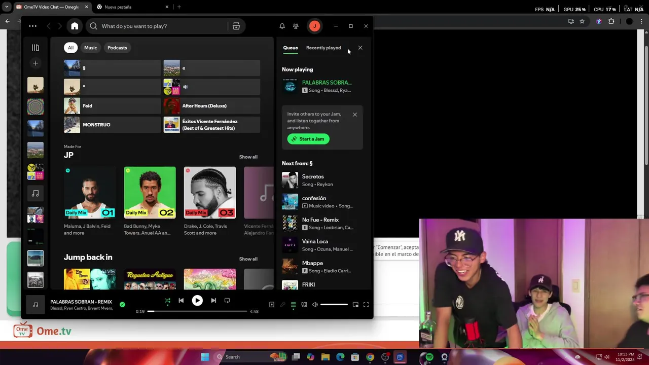Open Now Playing view icon
649x365 pixels.
272,305
